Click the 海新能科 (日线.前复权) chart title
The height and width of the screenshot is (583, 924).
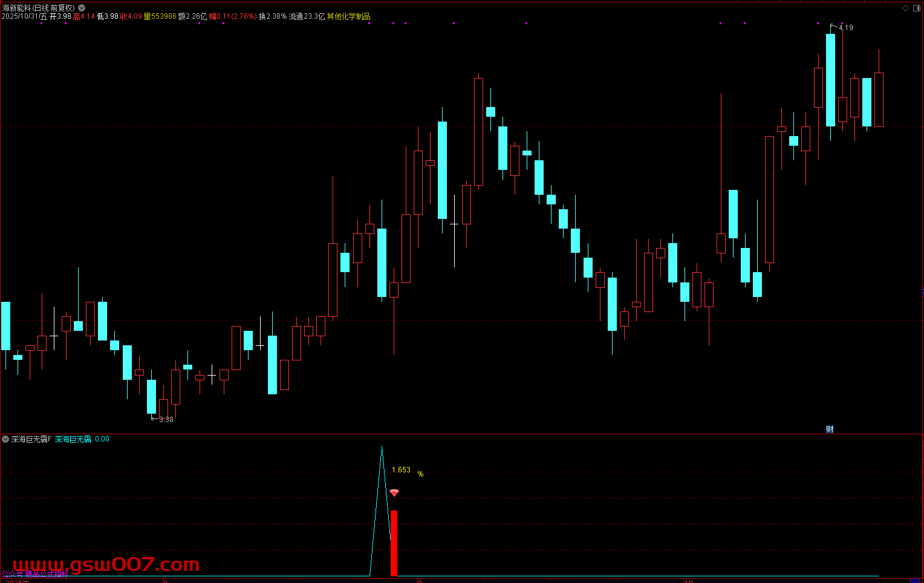click(39, 8)
